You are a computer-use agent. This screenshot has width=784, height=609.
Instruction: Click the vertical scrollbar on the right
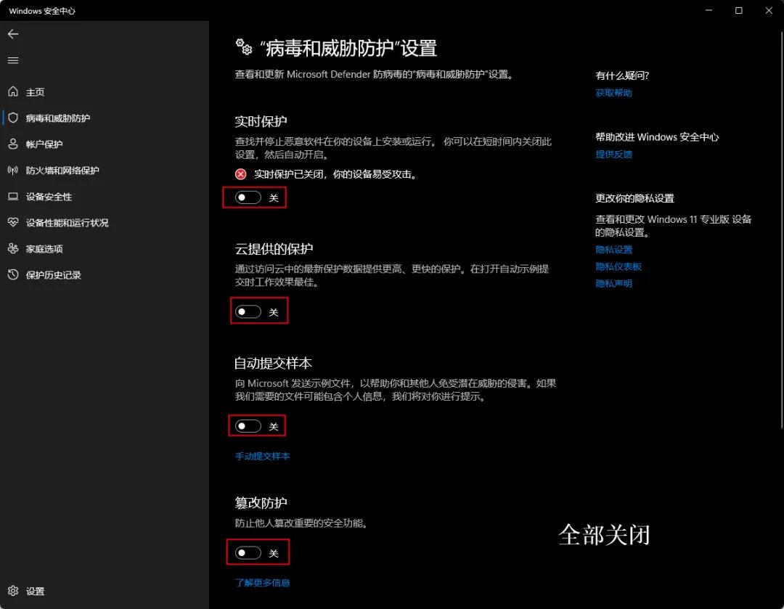pyautogui.click(x=782, y=230)
